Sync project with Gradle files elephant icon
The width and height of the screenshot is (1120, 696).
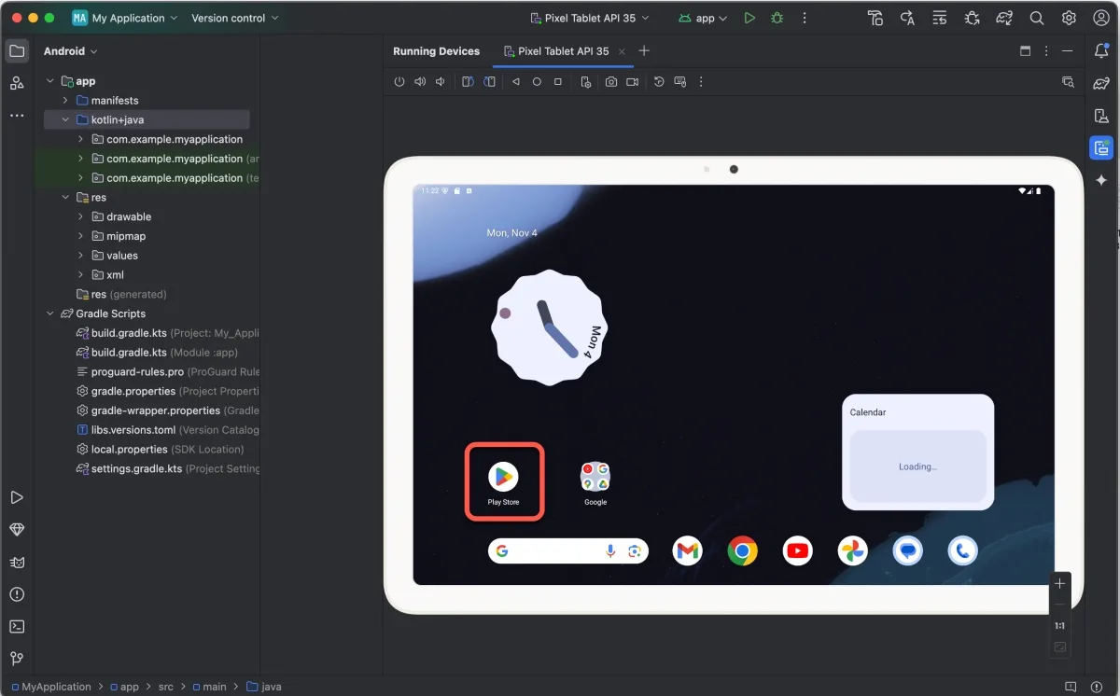1004,18
